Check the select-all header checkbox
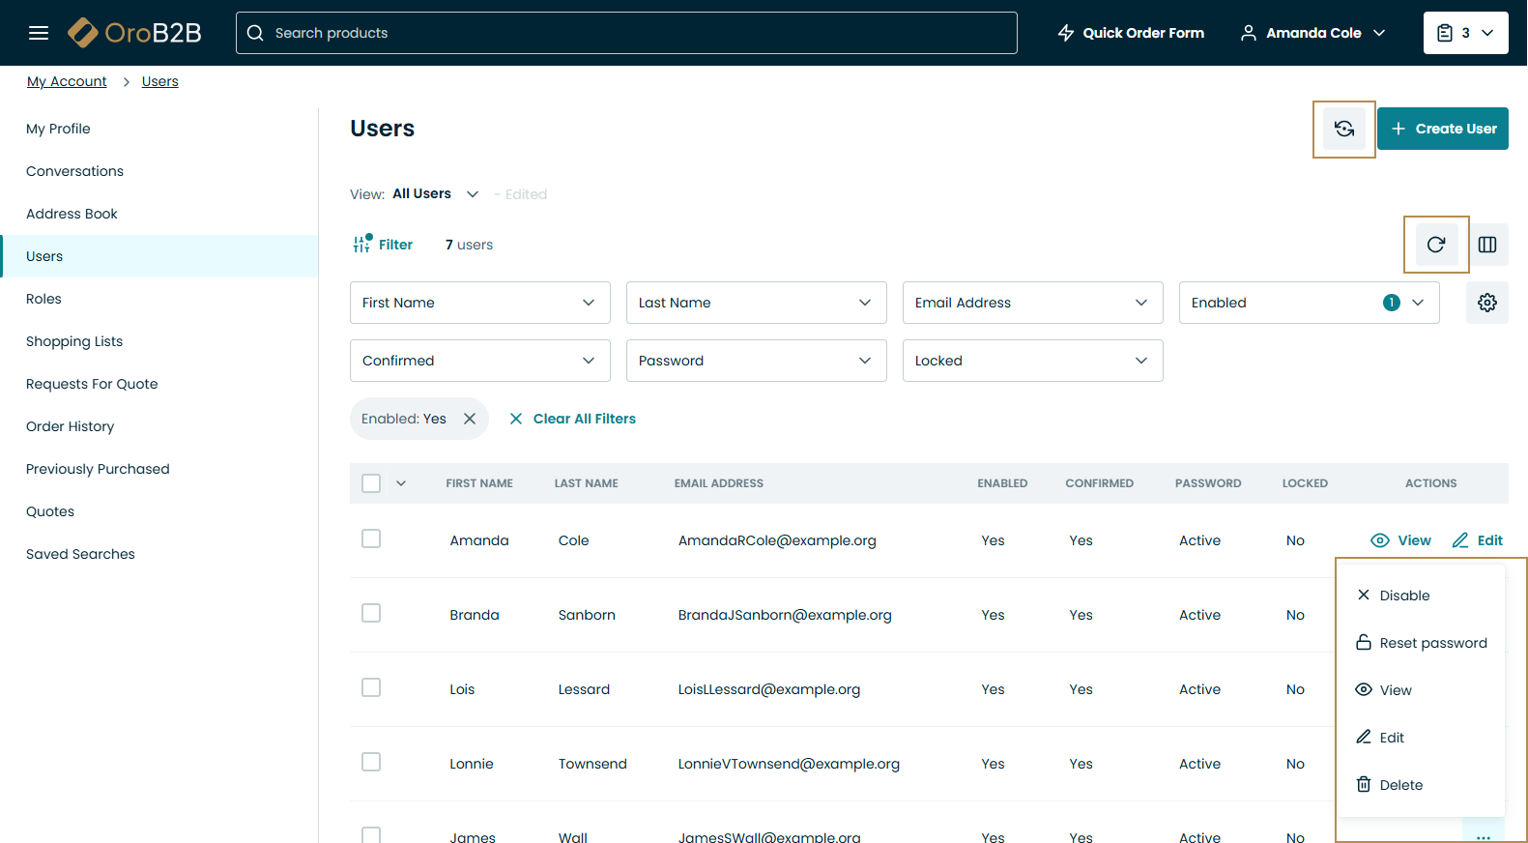Screen dimensions: 1528x843 point(371,483)
